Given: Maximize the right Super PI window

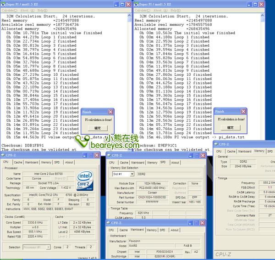Looking at the screenshot, I should coord(256,4).
